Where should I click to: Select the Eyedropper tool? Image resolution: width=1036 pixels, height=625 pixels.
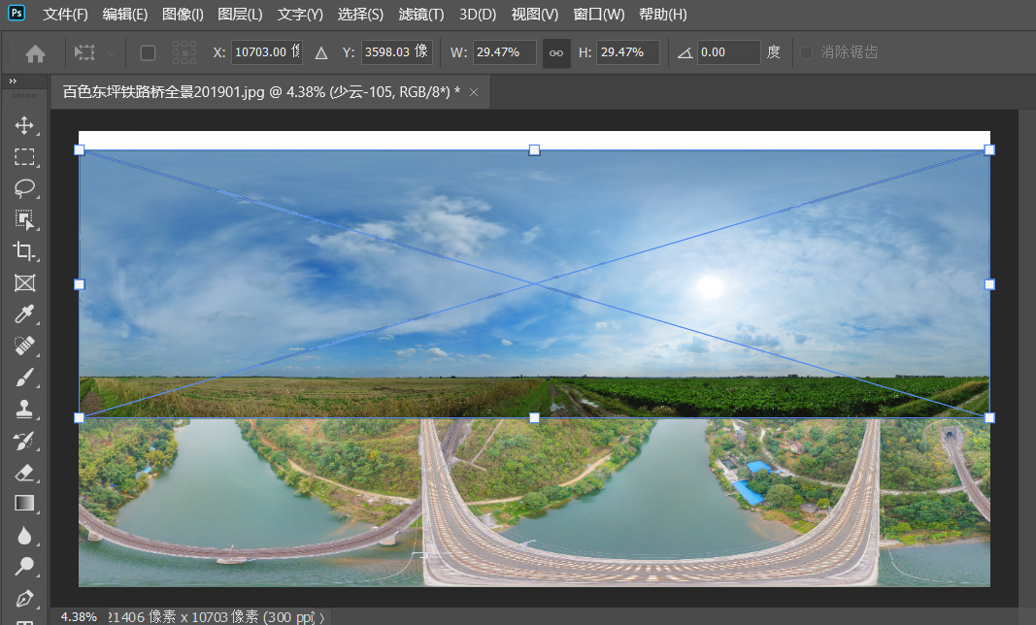tap(26, 314)
